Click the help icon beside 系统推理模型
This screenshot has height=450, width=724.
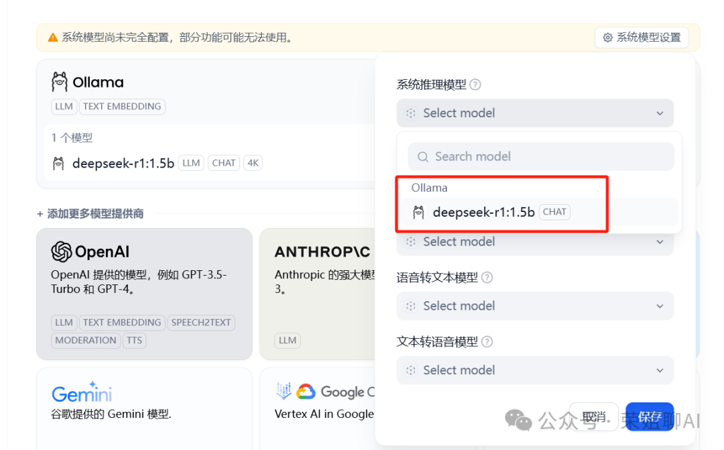point(474,85)
